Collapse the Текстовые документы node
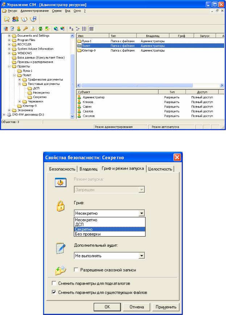Viewport: 226px width, 315px height. [20, 84]
